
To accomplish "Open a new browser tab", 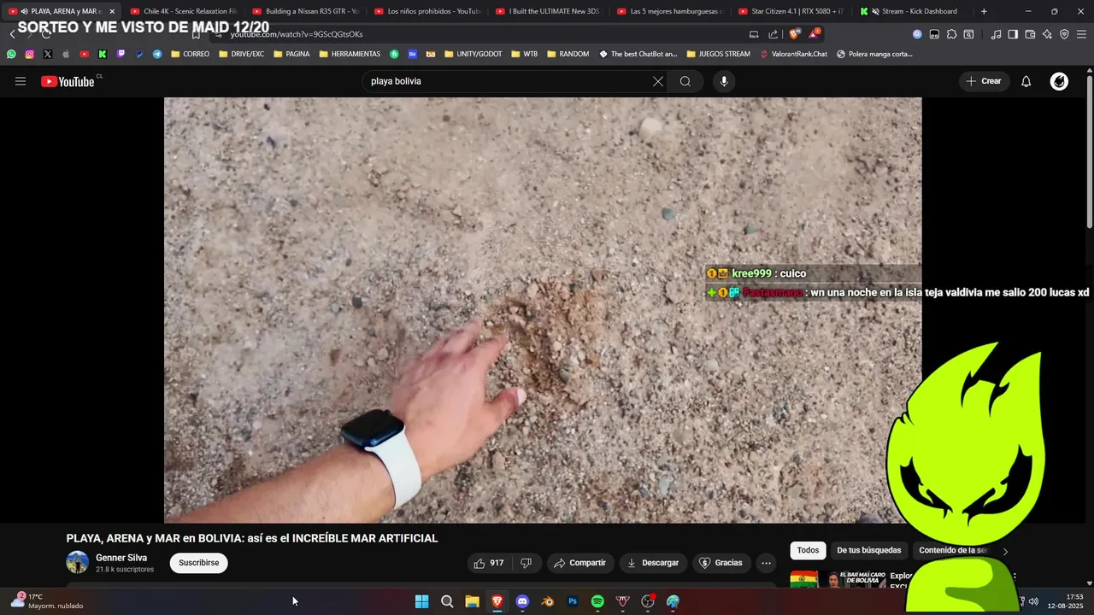I will click(984, 11).
